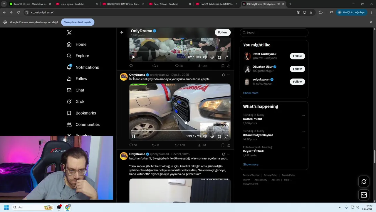Mute the ambulance video at 1:39
This screenshot has height=212, width=376.
point(205,136)
